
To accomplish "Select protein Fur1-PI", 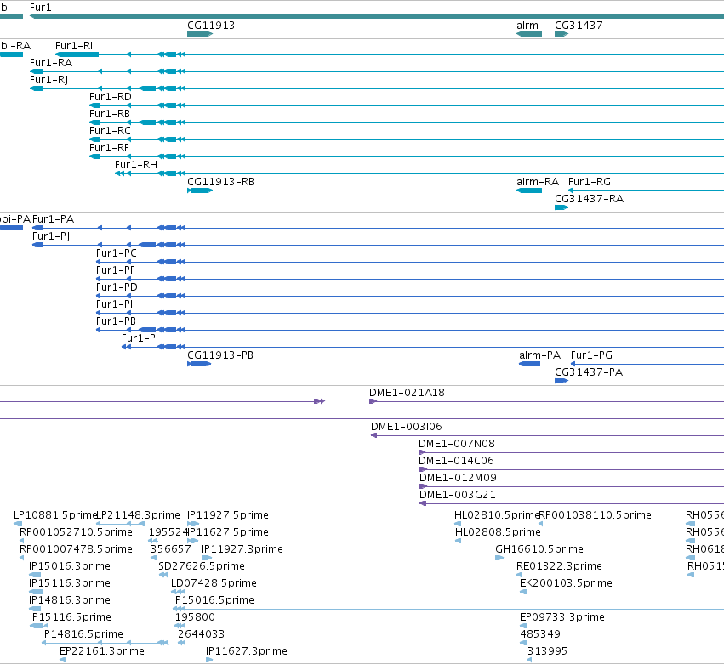I will (x=410, y=313).
